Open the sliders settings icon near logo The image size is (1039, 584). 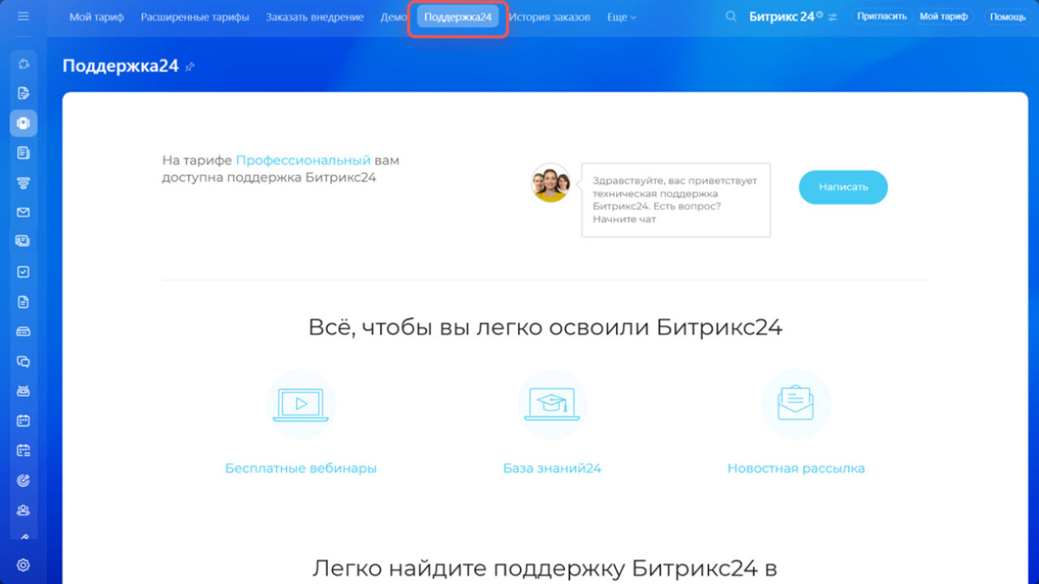tap(832, 17)
